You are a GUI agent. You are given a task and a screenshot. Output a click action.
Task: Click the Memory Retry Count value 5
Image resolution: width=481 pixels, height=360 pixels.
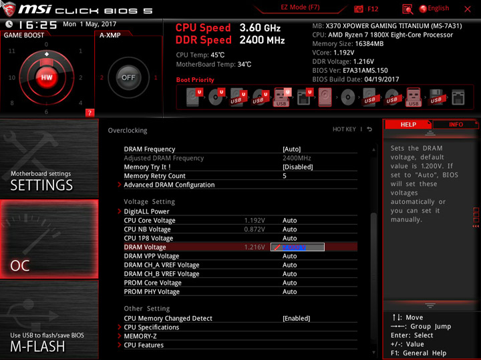pyautogui.click(x=285, y=176)
